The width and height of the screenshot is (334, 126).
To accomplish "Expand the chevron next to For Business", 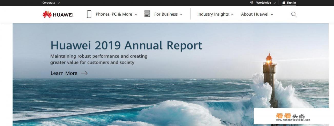I will click(181, 15).
